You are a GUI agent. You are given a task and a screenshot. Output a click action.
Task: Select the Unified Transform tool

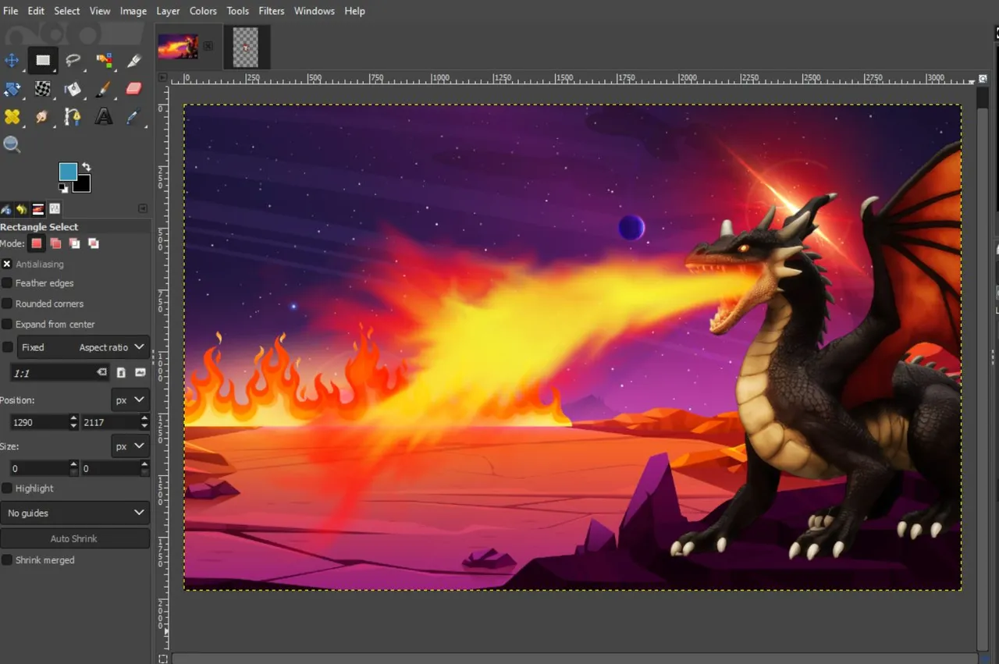12,89
